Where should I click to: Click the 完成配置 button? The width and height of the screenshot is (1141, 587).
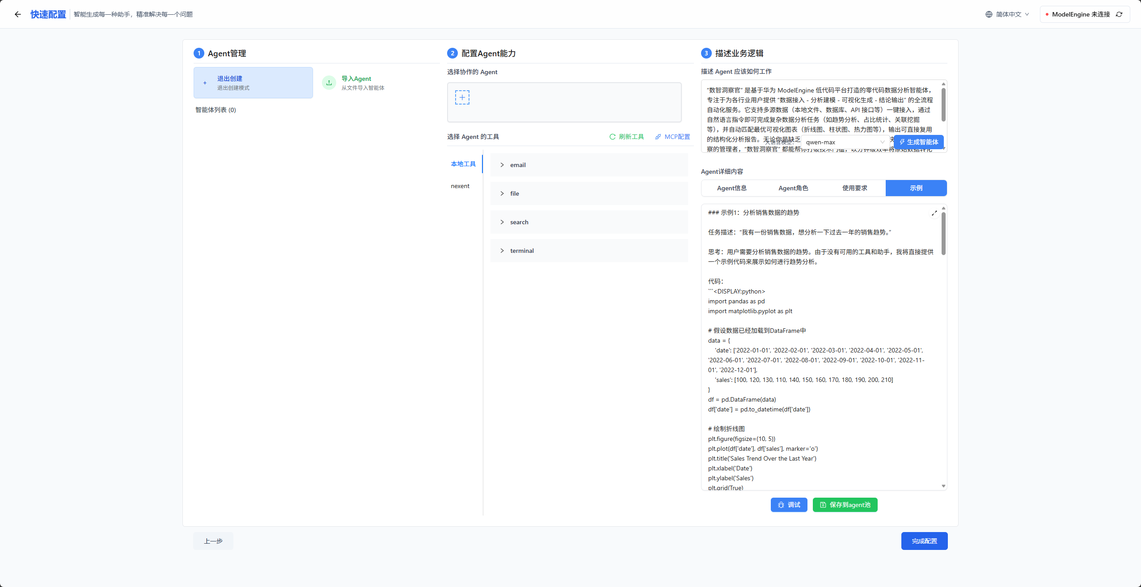[924, 541]
